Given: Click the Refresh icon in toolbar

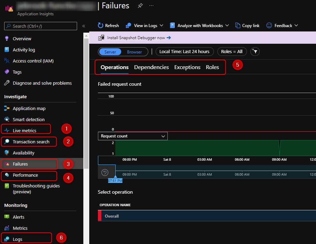Looking at the screenshot, I should point(100,26).
